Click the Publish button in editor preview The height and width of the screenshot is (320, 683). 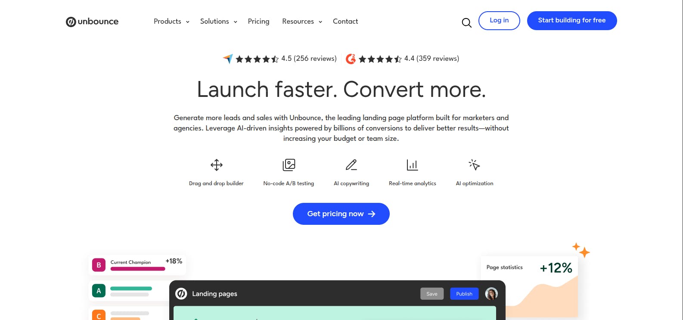[x=464, y=294]
